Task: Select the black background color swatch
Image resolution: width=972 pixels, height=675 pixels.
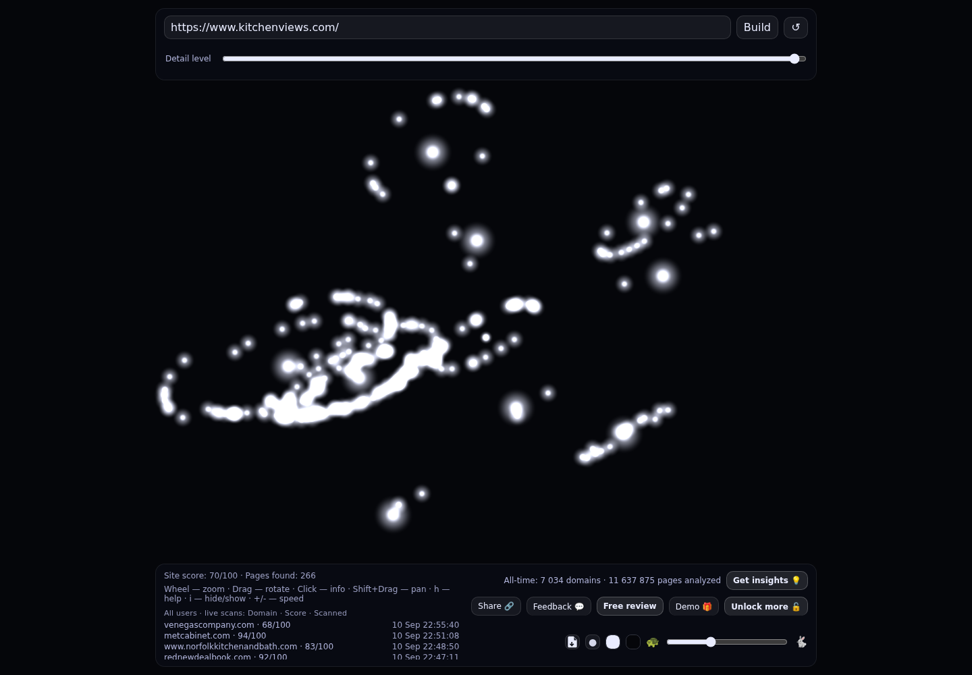Action: pyautogui.click(x=633, y=642)
